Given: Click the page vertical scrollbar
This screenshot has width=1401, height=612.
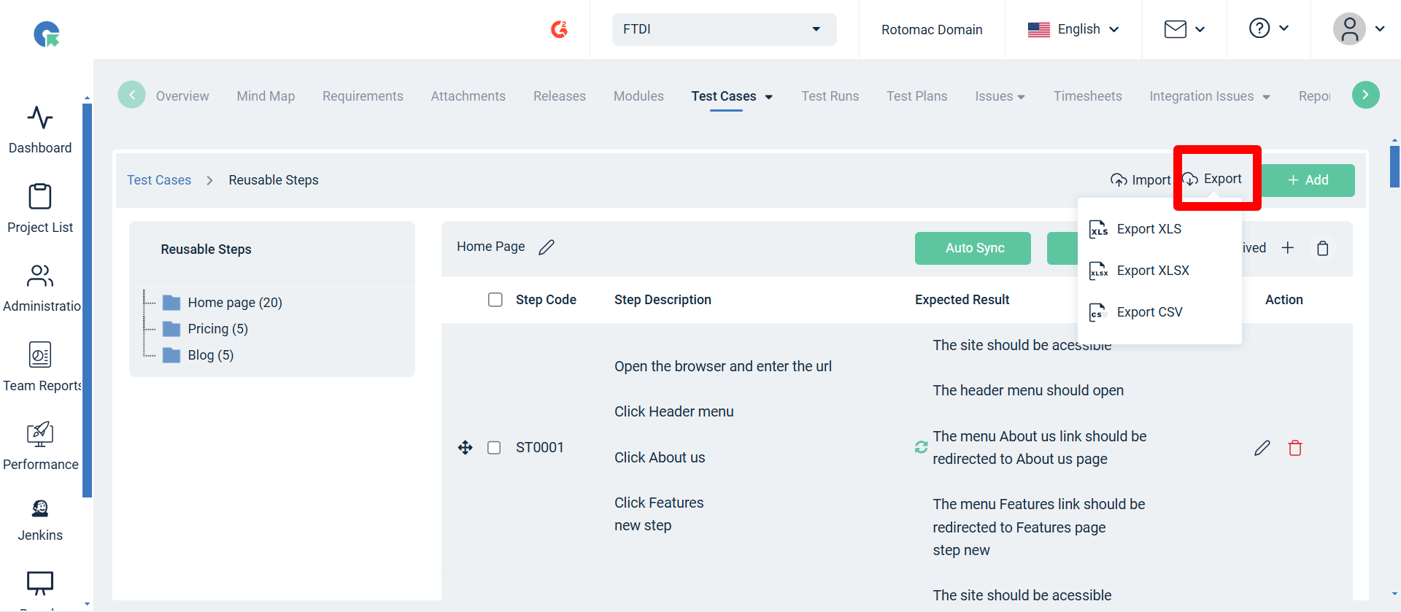Looking at the screenshot, I should pyautogui.click(x=1394, y=166).
